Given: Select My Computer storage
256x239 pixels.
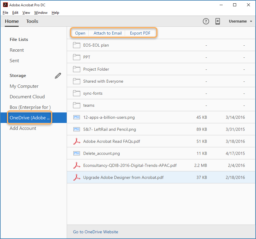Looking at the screenshot, I should [24, 86].
